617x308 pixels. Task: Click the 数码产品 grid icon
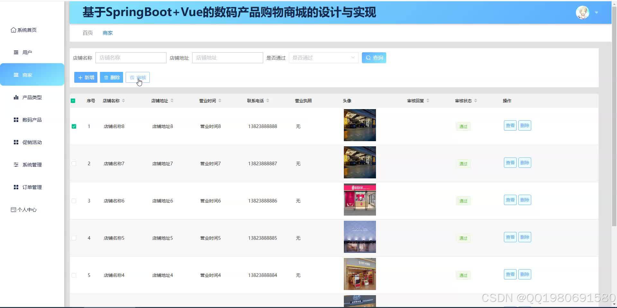[x=16, y=120]
